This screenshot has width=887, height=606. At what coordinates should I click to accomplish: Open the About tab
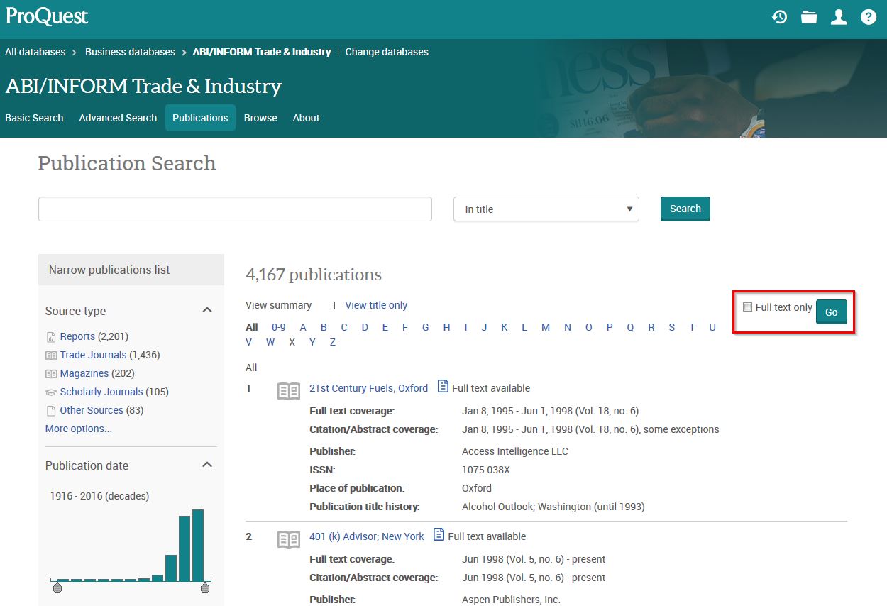coord(306,118)
